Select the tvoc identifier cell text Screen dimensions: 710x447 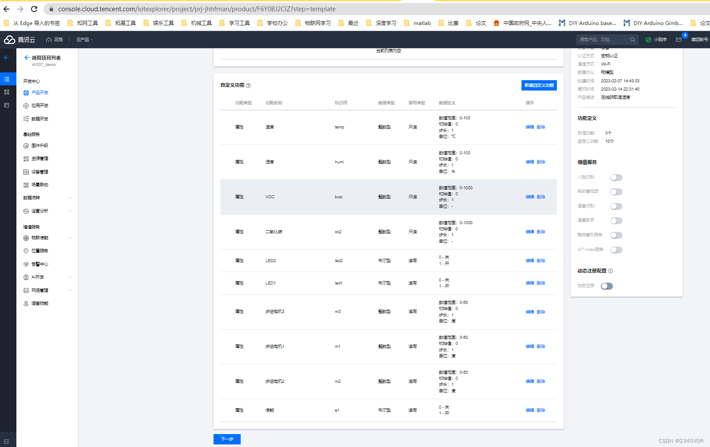tap(339, 197)
